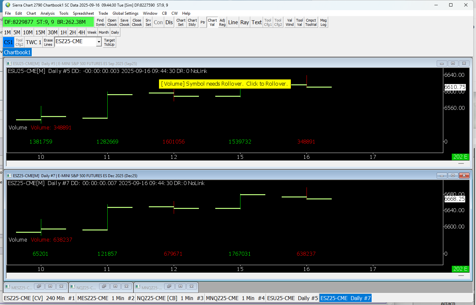
Task: Open Chart Set settings
Action: (x=181, y=22)
